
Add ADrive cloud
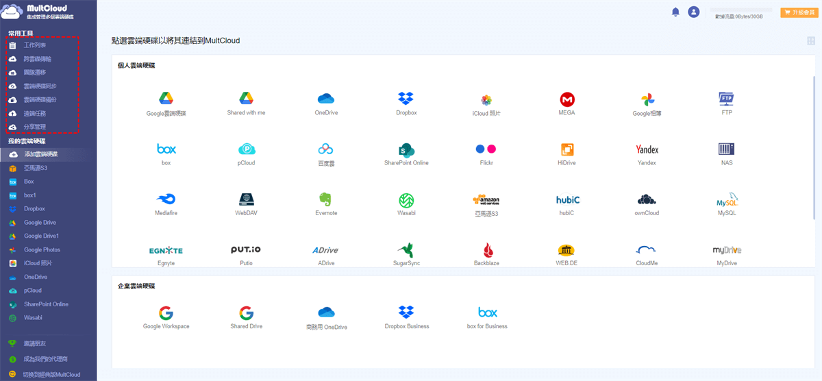pos(326,255)
